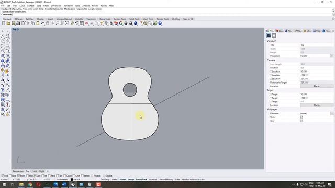The height and width of the screenshot is (188, 335).
Task: Toggle Ortho mode in status bar
Action: pyautogui.click(x=115, y=180)
